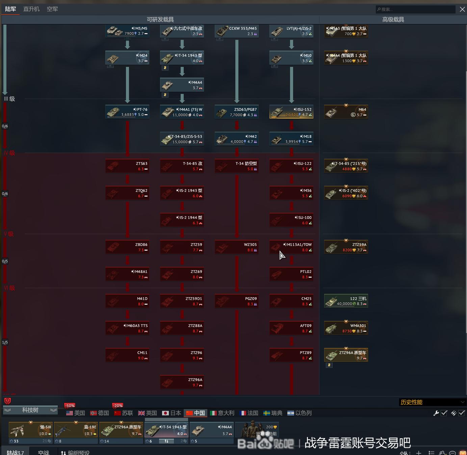Click the T-34-85 ("215"号) premium card

[346, 166]
